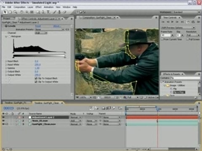Toggle visibility of Adjustment Layer 2
Viewport: 202px width, 151px height.
[3, 117]
